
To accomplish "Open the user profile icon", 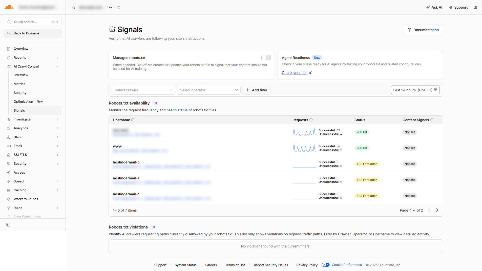I will point(476,7).
